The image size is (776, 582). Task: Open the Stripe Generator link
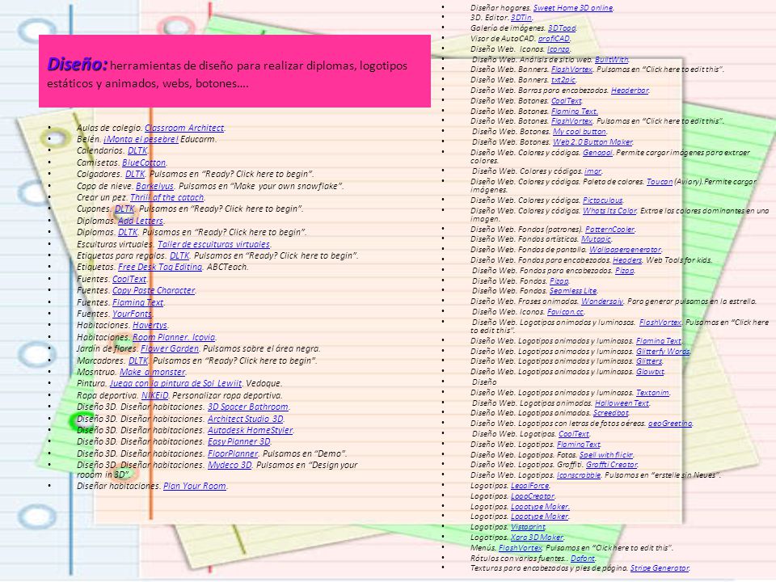point(660,568)
